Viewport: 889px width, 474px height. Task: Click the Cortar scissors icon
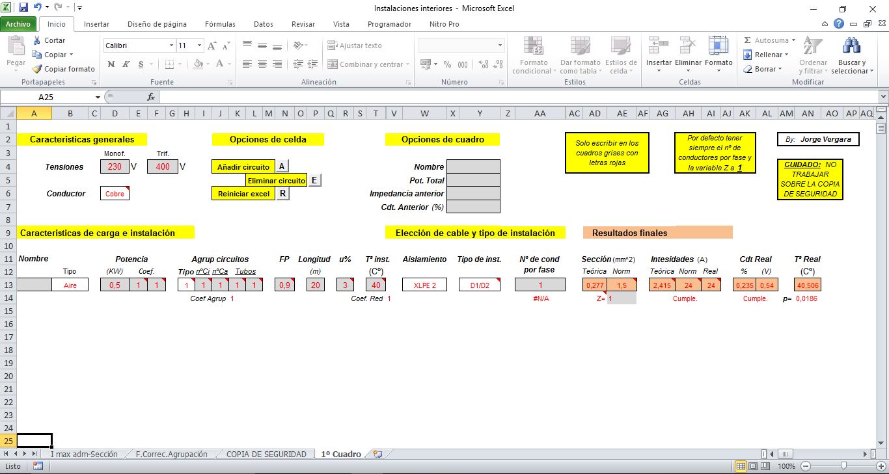click(x=37, y=40)
